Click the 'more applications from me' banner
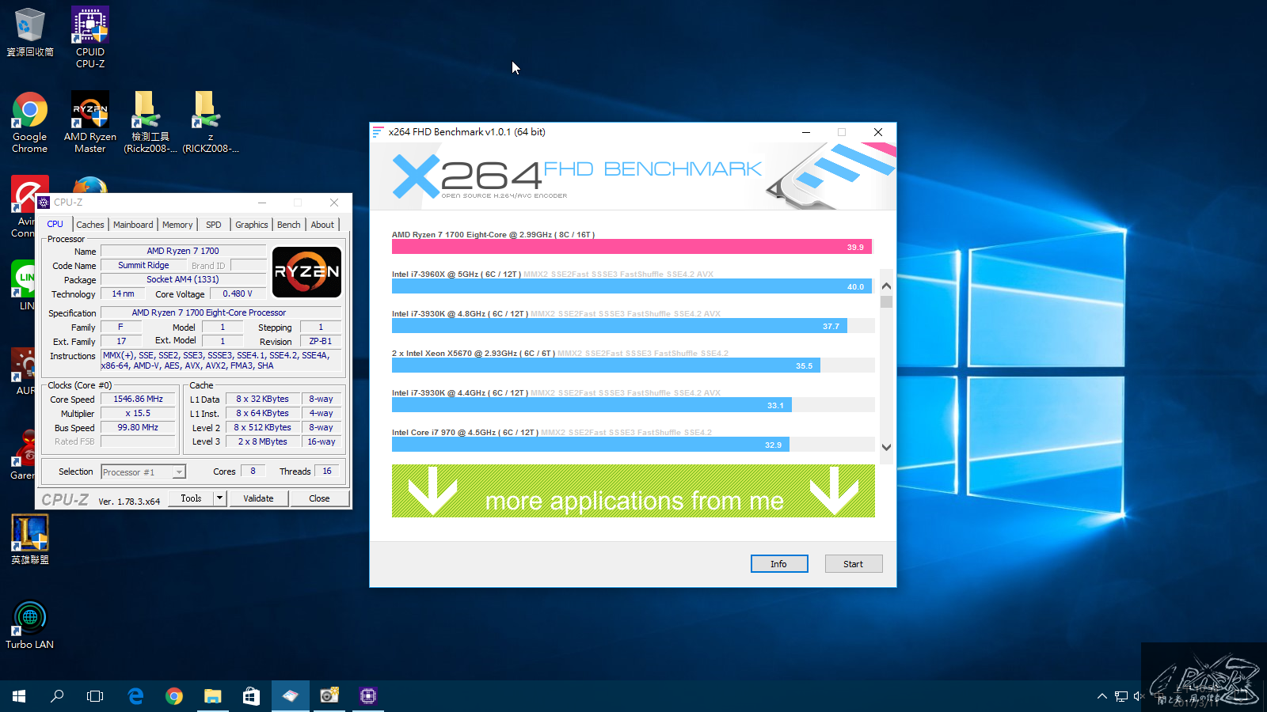Viewport: 1267px width, 712px height. click(633, 491)
